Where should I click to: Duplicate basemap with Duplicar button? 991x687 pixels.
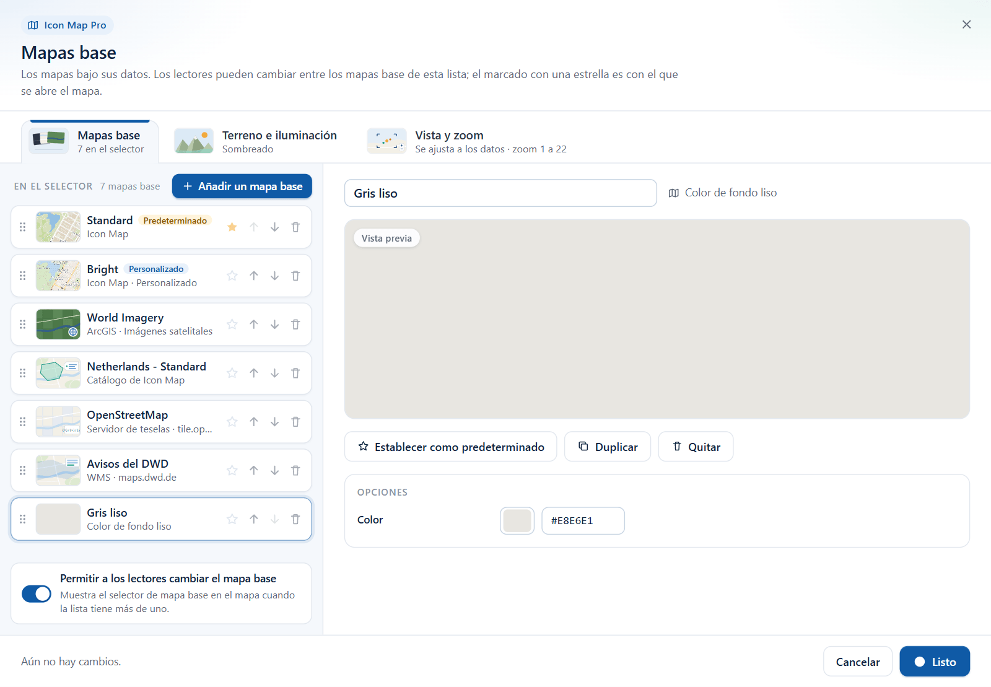(608, 447)
